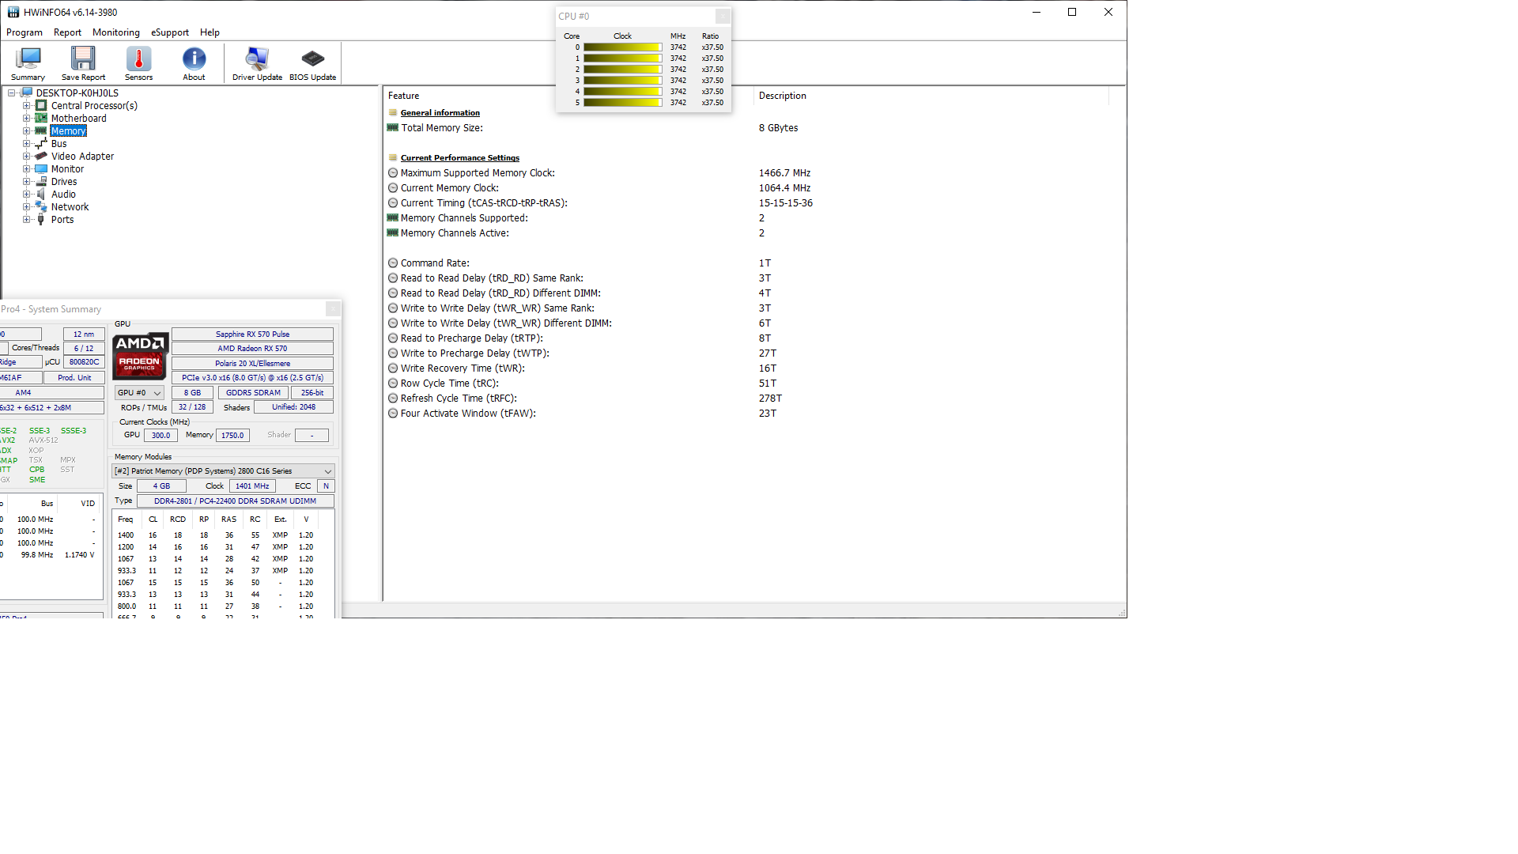Open the Monitoring menu
1518x854 pixels.
[x=115, y=32]
